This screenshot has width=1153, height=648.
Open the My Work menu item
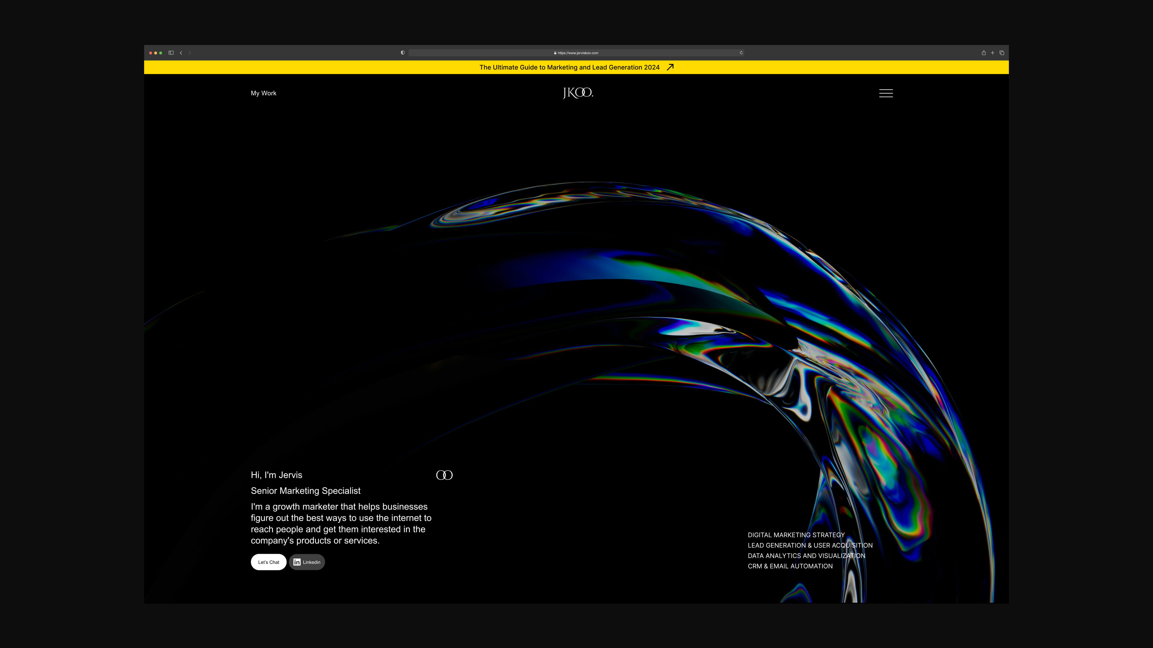point(264,93)
